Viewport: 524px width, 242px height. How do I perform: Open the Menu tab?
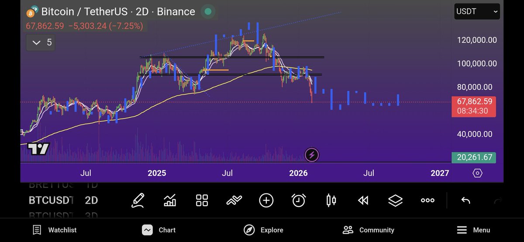[473, 230]
